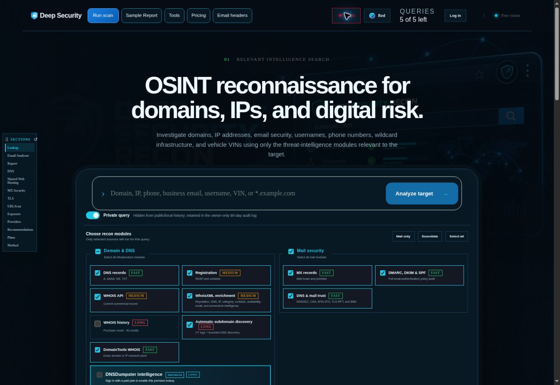The width and height of the screenshot is (560, 385).
Task: Apply the Mail only preset
Action: 403,237
